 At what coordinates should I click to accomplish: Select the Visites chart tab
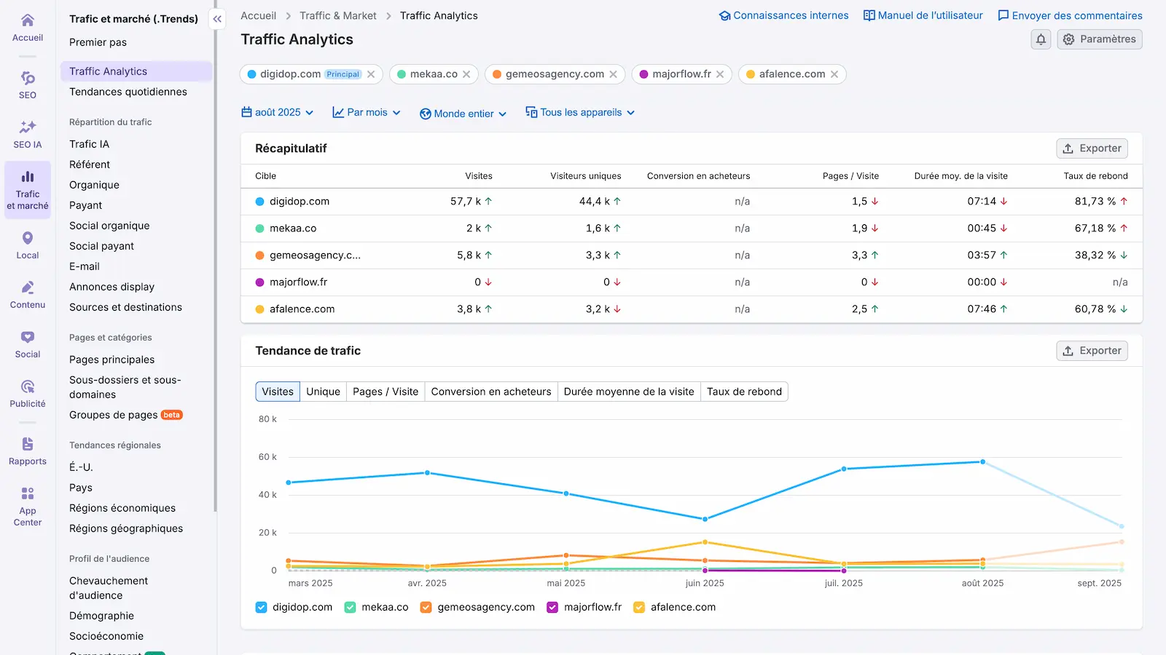click(278, 392)
